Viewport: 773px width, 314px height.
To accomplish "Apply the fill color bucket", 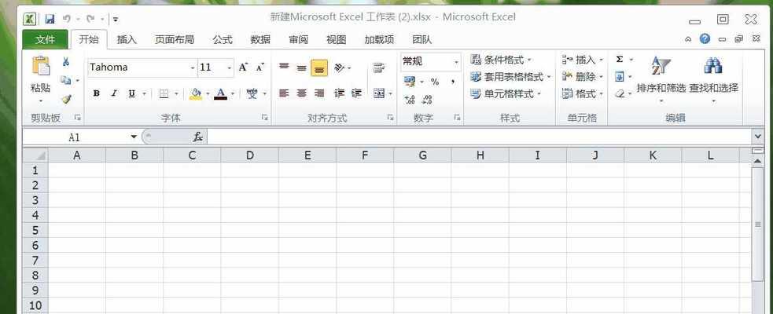I will (196, 93).
